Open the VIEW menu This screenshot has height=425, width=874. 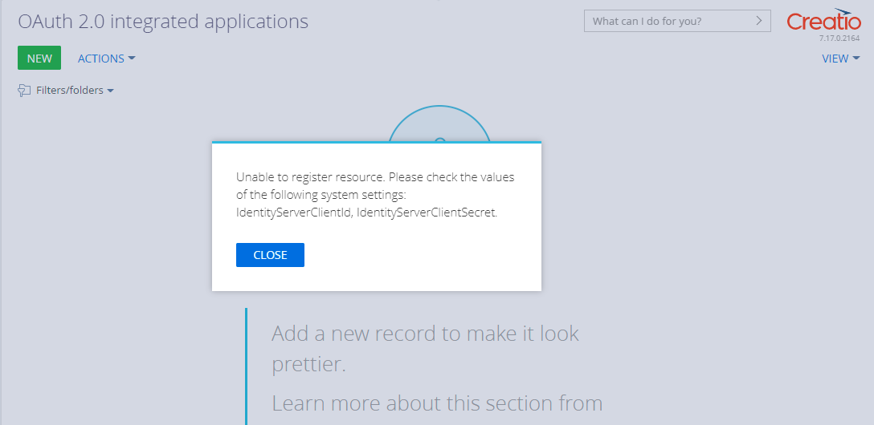click(840, 58)
